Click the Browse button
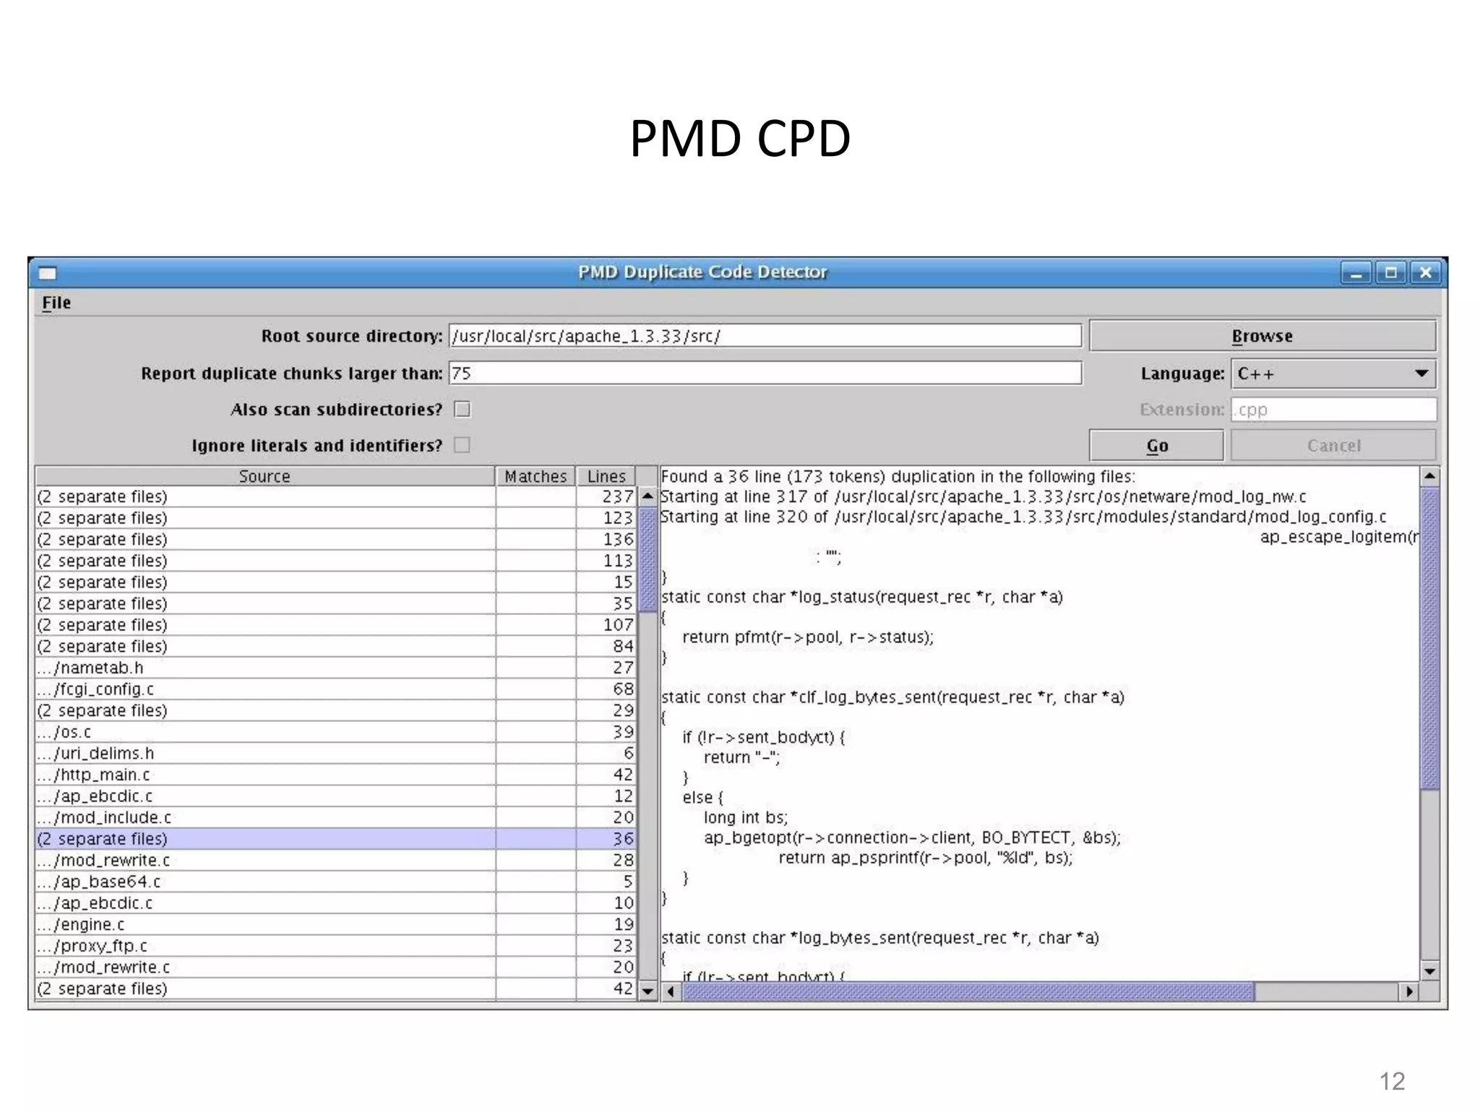 pyautogui.click(x=1262, y=336)
